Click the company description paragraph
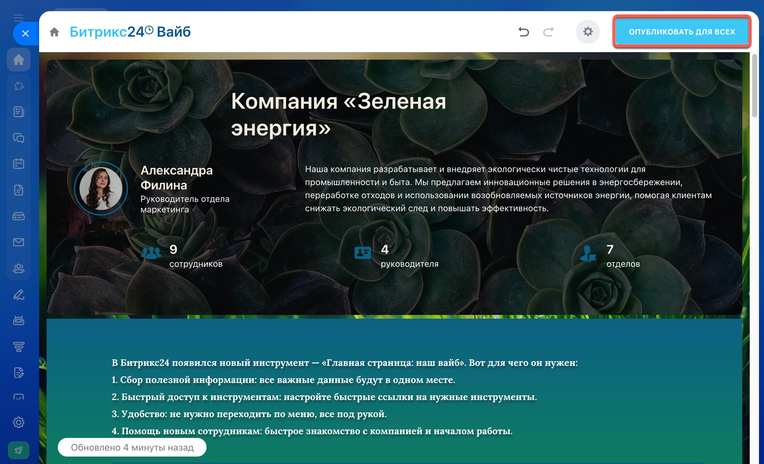Image resolution: width=764 pixels, height=464 pixels. click(x=508, y=189)
